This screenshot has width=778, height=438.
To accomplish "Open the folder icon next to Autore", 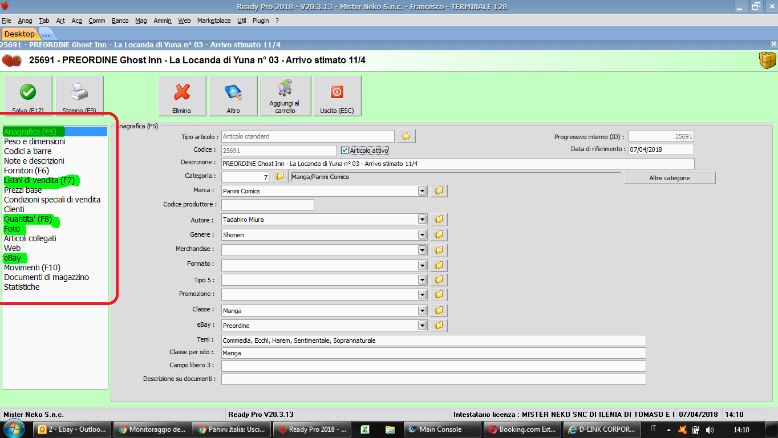I will click(439, 220).
